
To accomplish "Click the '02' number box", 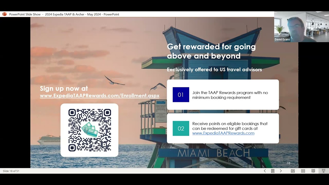I will (181, 128).
